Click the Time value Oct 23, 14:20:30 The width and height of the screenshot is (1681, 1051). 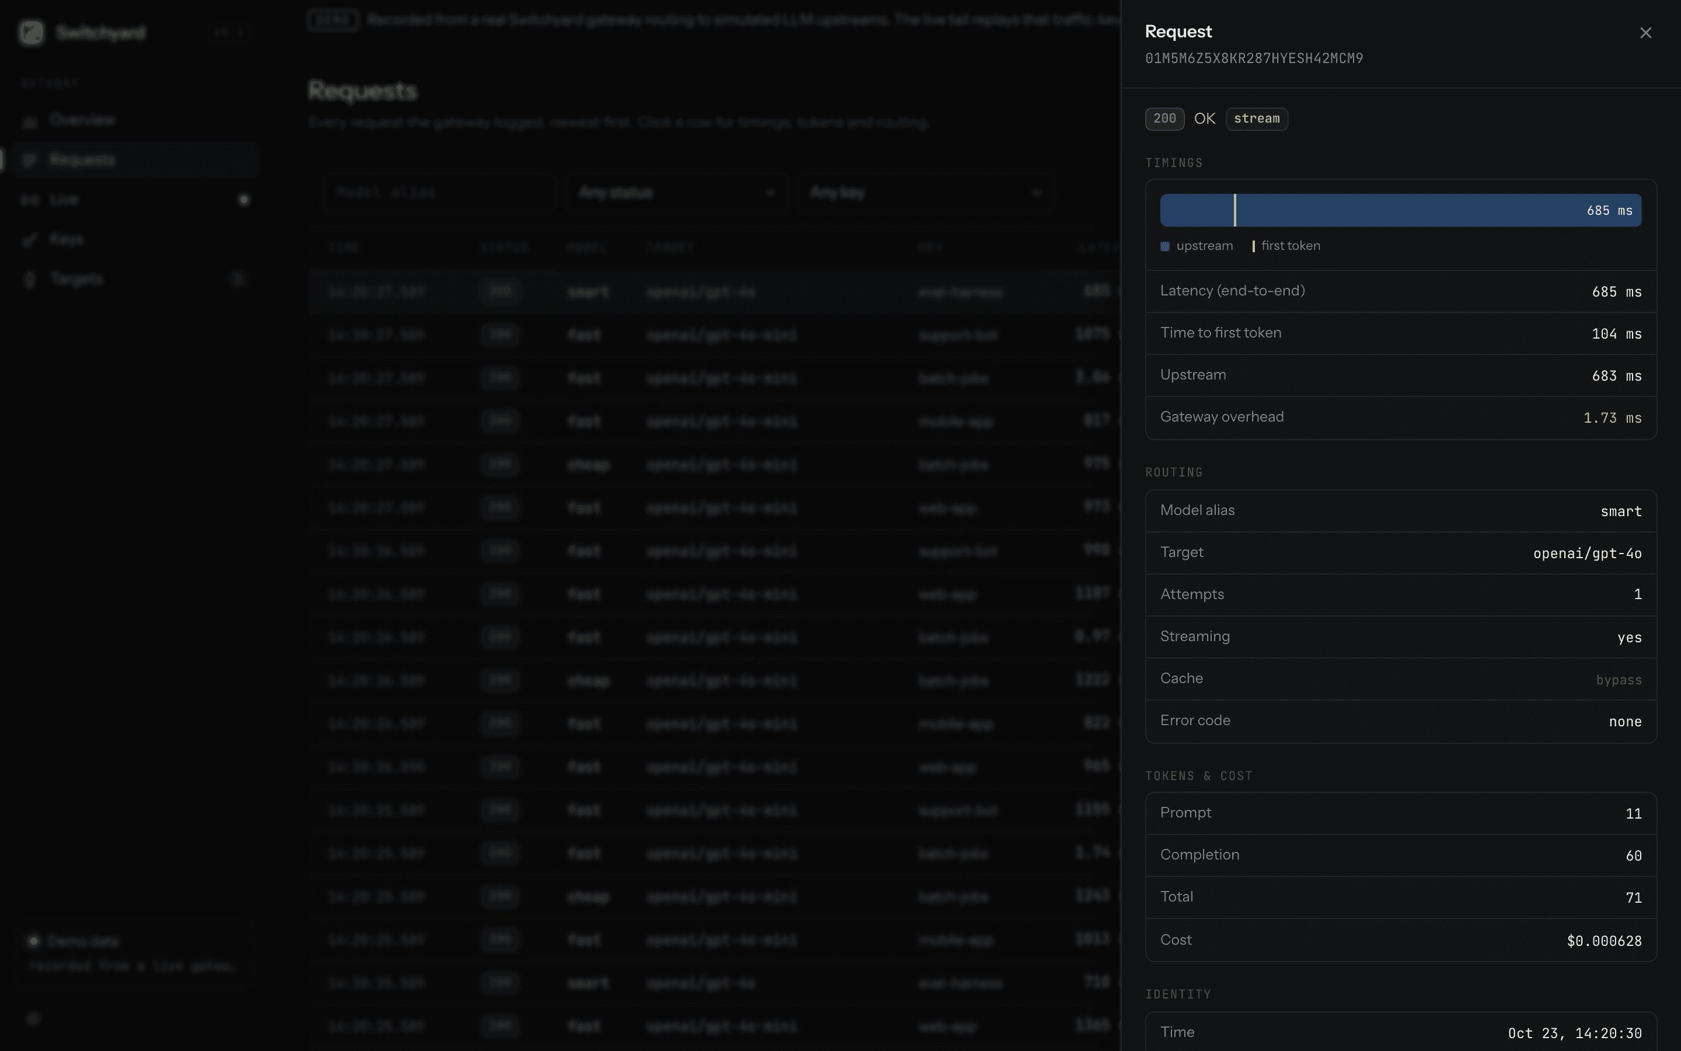[x=1575, y=1033]
